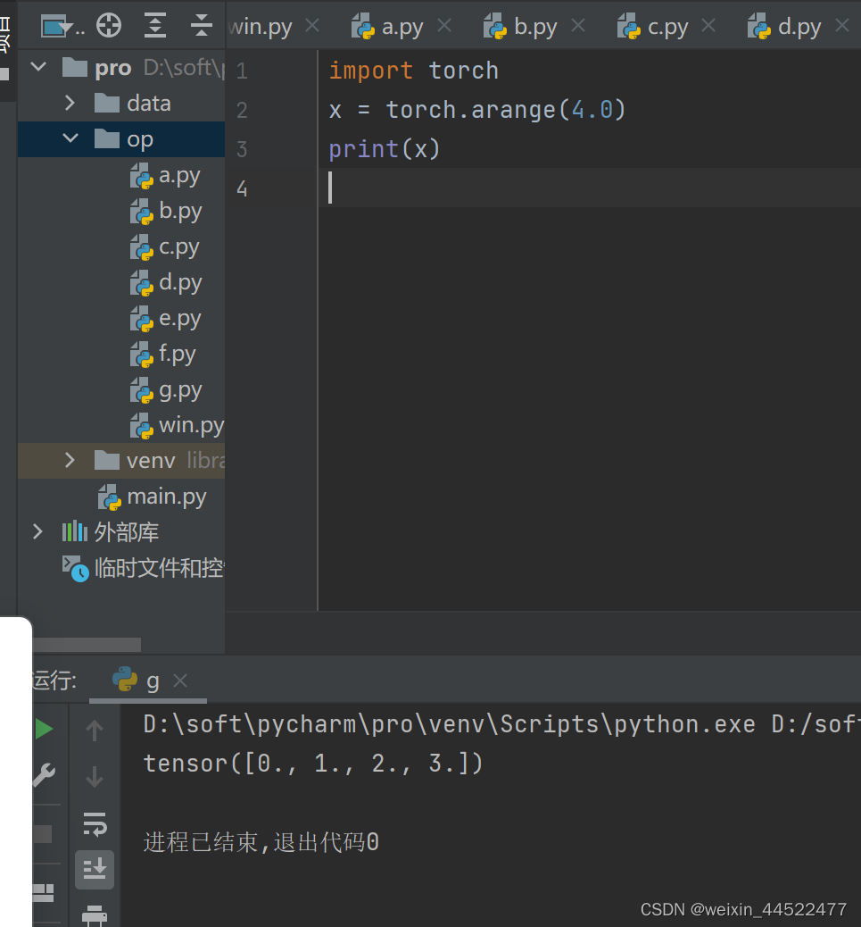Click the torch.arange(4.0) code line
The width and height of the screenshot is (861, 927).
[x=476, y=110]
